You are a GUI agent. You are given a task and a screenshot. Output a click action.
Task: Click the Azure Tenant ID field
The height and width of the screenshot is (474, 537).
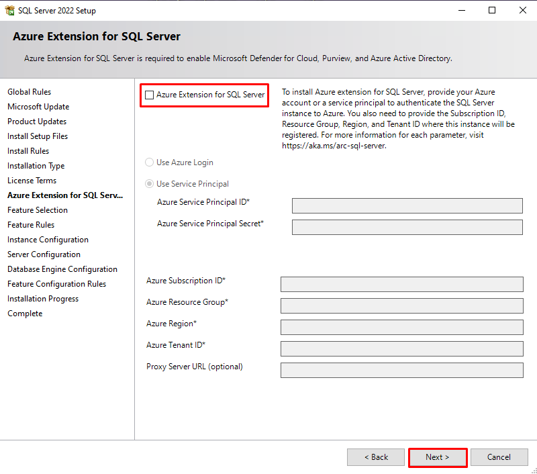click(401, 348)
